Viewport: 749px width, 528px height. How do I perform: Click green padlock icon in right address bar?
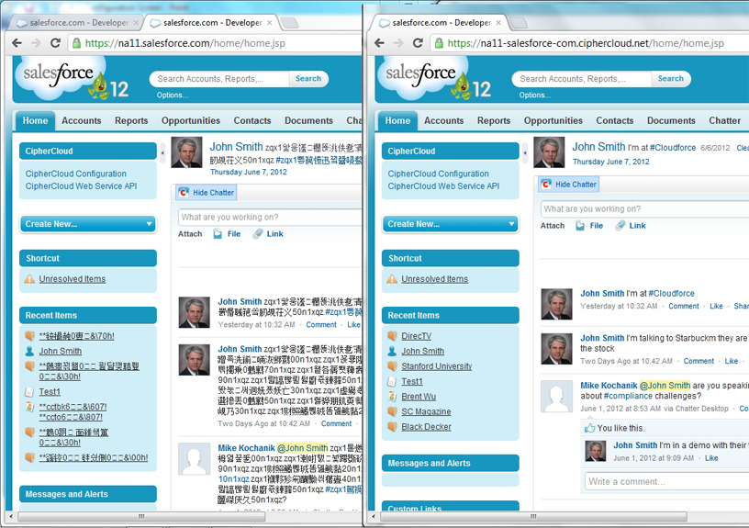tap(439, 43)
